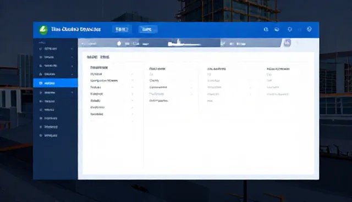This screenshot has width=352, height=202.
Task: Open the magnifier search icon in header
Action: point(266,29)
